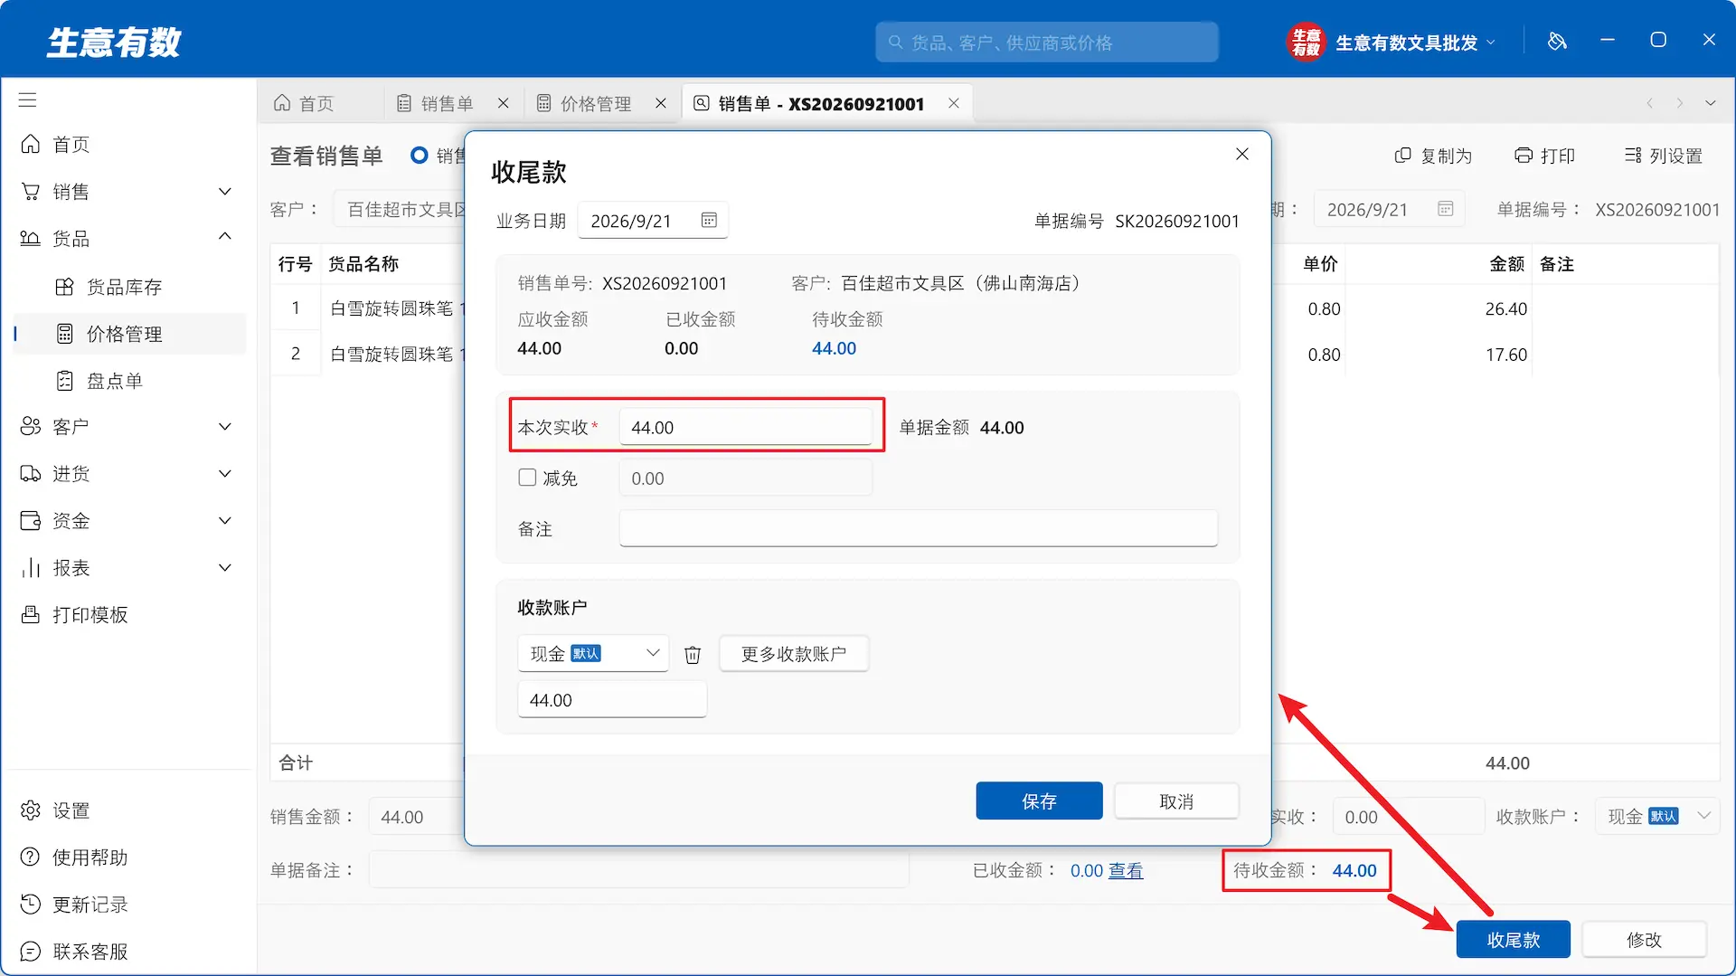Click the 修改 button
1736x976 pixels.
[1644, 940]
